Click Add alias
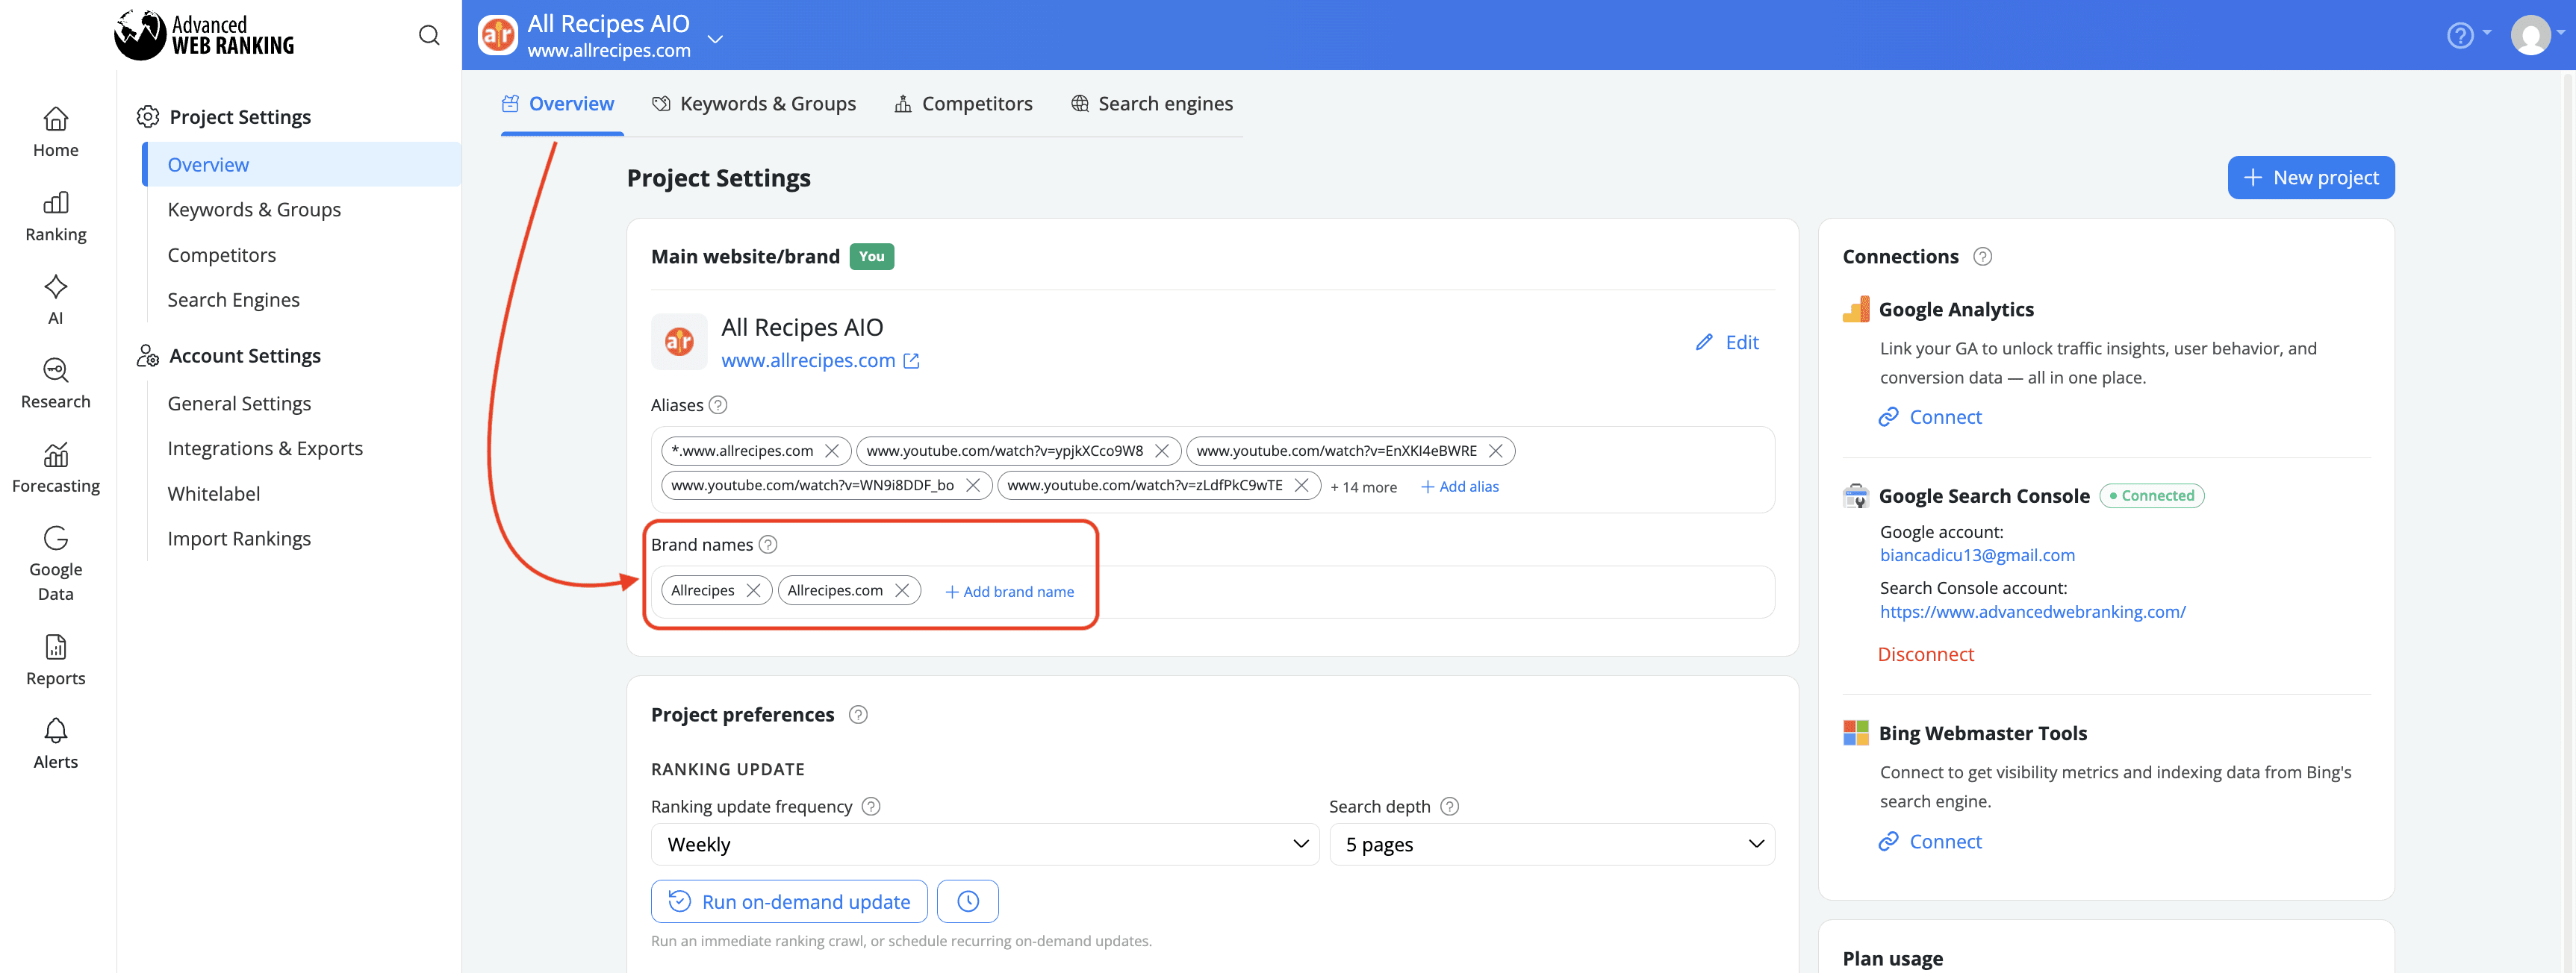Viewport: 2576px width, 973px height. [1460, 487]
